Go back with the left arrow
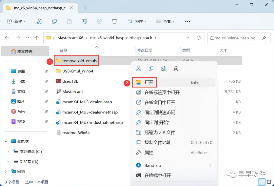Screen dimensions: 274x186 tap(7, 38)
